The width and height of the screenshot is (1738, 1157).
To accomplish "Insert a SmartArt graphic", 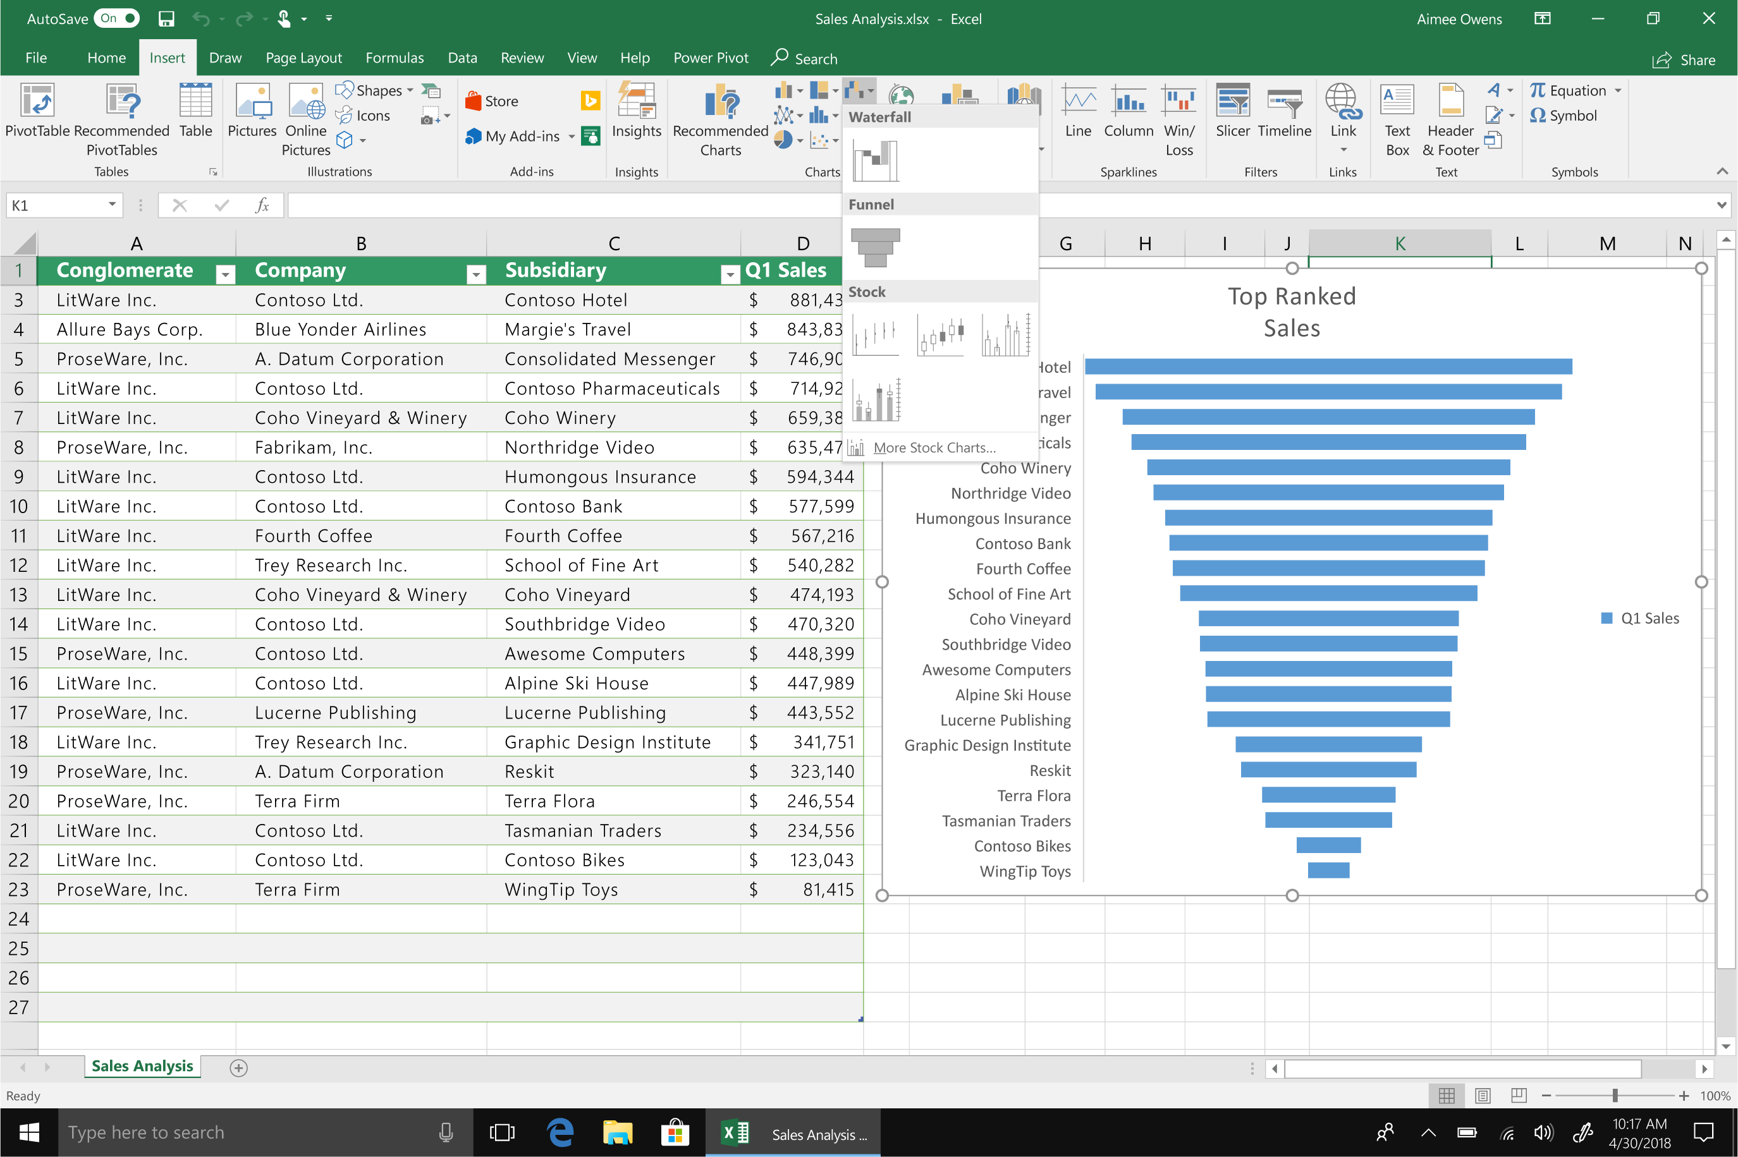I will 431,91.
